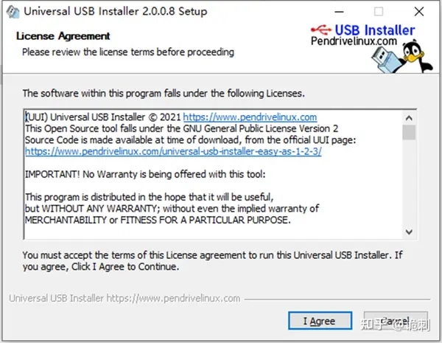
Task: Close the Setup window
Action: (x=419, y=12)
